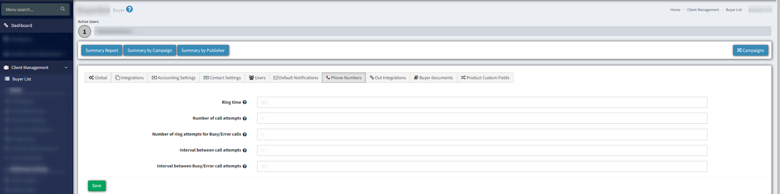Image resolution: width=780 pixels, height=194 pixels.
Task: Switch to the Integrations tab
Action: tap(129, 78)
